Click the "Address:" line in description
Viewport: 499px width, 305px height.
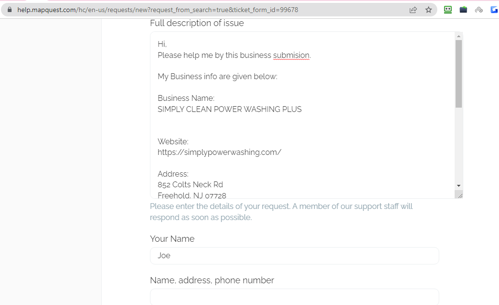tap(173, 174)
